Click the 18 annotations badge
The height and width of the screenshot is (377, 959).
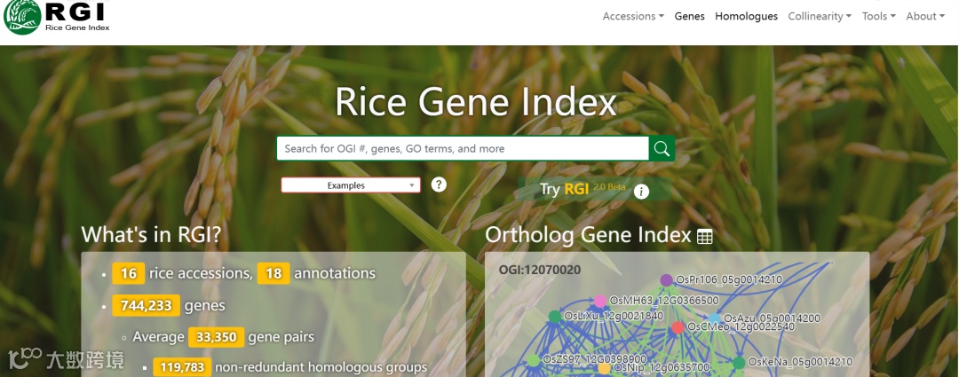pos(273,273)
